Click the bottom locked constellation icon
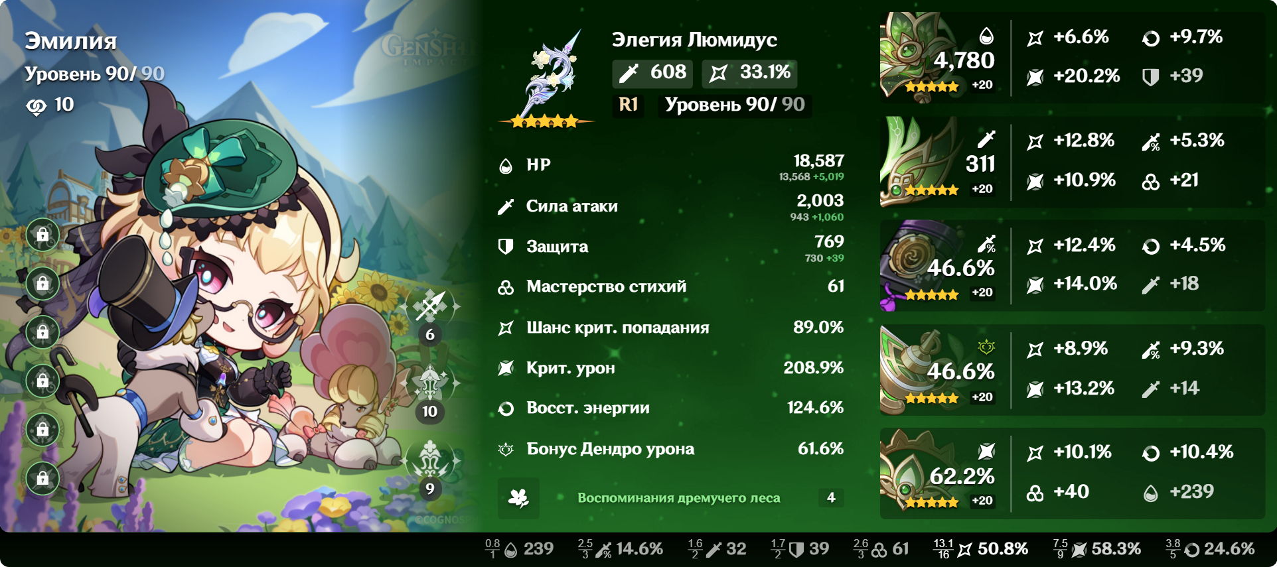This screenshot has width=1277, height=567. pyautogui.click(x=42, y=478)
